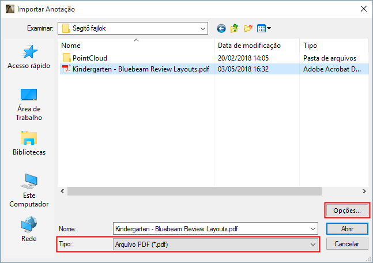Open the Tipo file type dropdown
The image size is (373, 263).
[216, 245]
